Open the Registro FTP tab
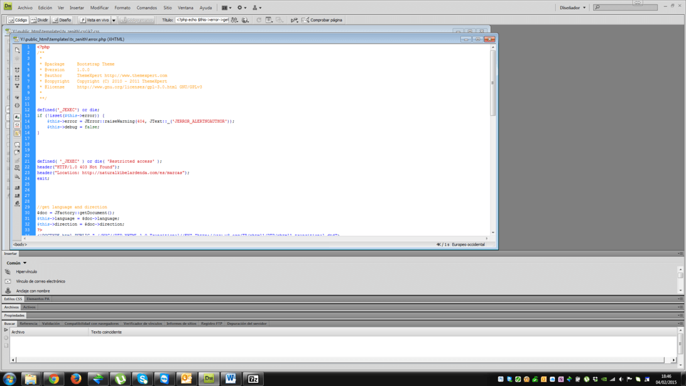This screenshot has height=386, width=686. pyautogui.click(x=212, y=324)
